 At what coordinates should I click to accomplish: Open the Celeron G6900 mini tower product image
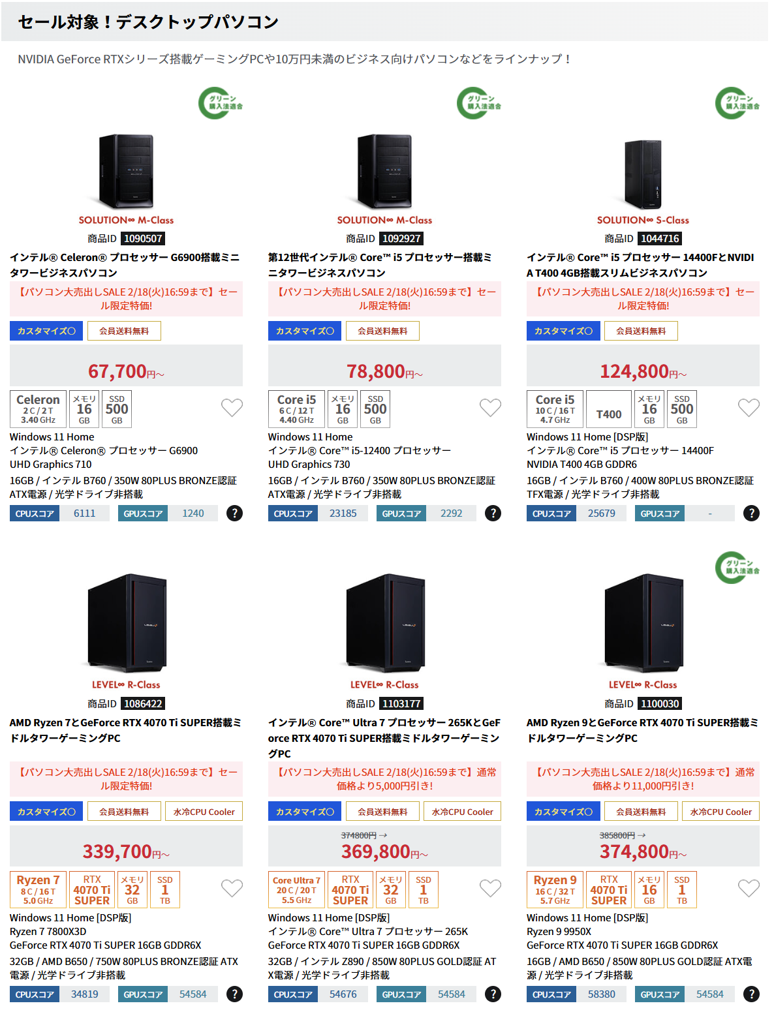[126, 171]
